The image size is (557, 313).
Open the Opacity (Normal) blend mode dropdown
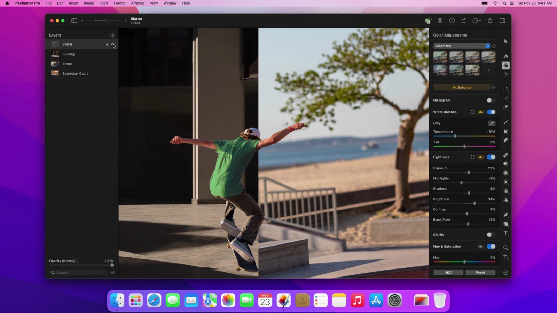point(64,261)
